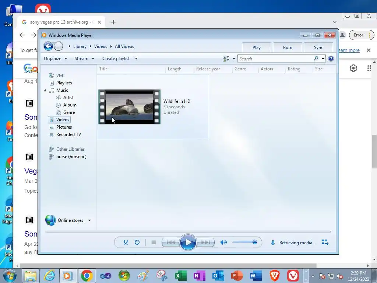The image size is (377, 283).
Task: Open the Create playlist dropdown arrow
Action: (136, 59)
